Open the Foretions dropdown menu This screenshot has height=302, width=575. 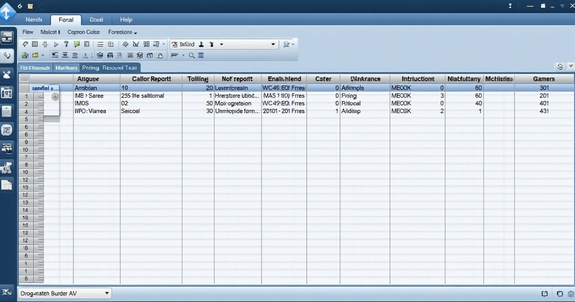pyautogui.click(x=122, y=32)
